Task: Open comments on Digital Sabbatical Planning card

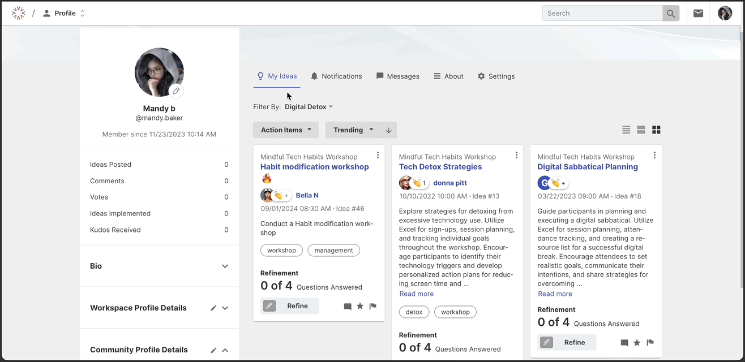Action: click(624, 343)
